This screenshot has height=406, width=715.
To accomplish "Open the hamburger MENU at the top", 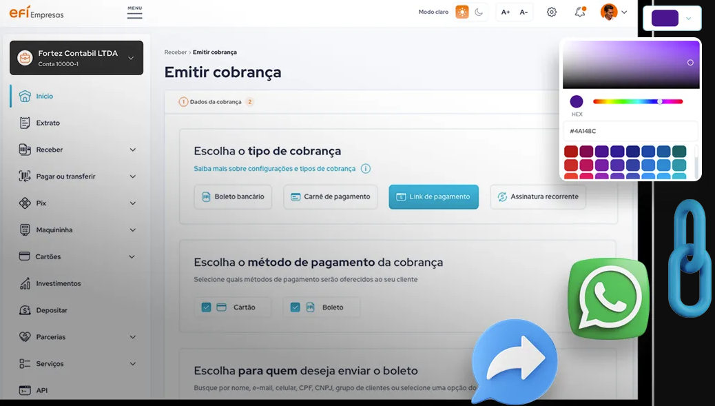I will pos(134,12).
